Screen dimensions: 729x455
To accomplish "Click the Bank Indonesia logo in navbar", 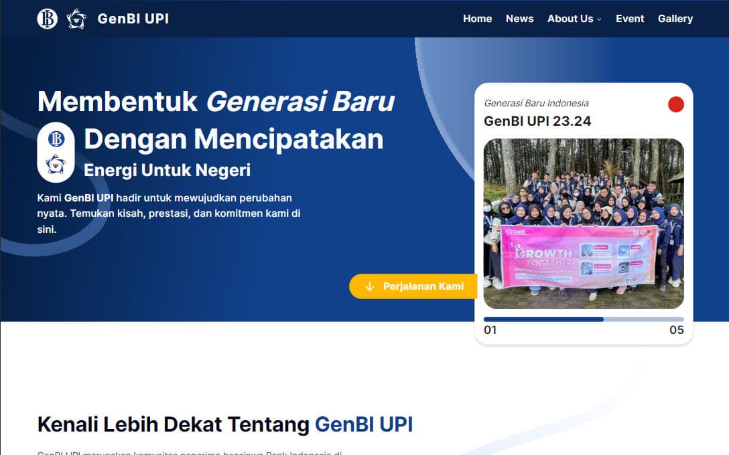I will click(48, 19).
